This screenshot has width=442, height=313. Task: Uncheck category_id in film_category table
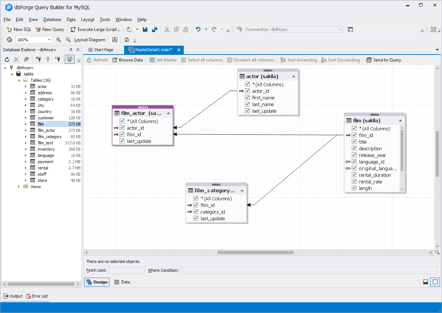pyautogui.click(x=196, y=212)
